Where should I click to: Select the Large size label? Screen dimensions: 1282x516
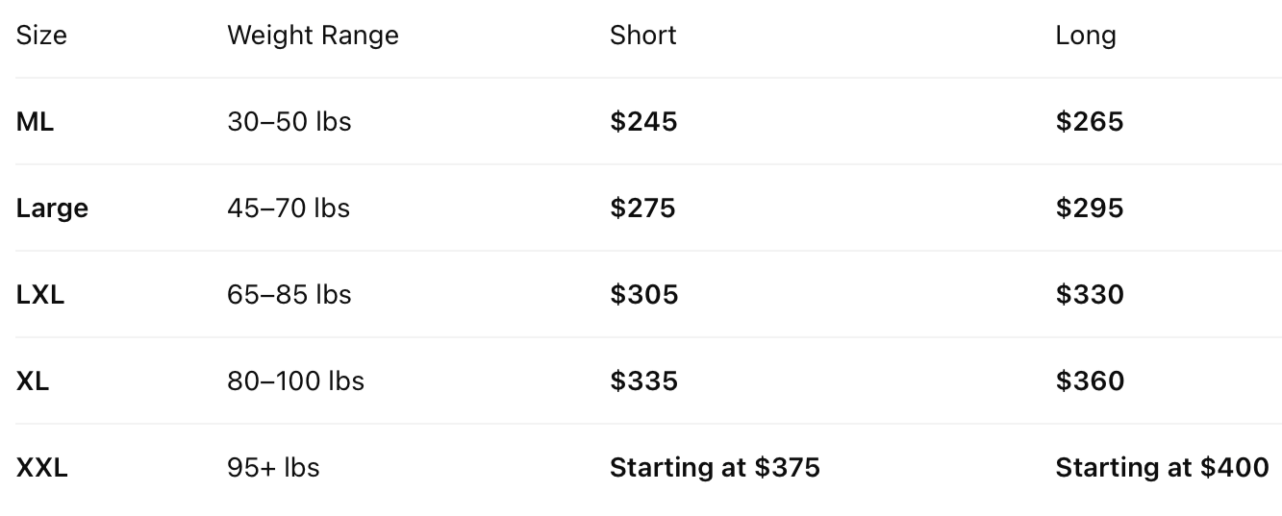coord(52,209)
